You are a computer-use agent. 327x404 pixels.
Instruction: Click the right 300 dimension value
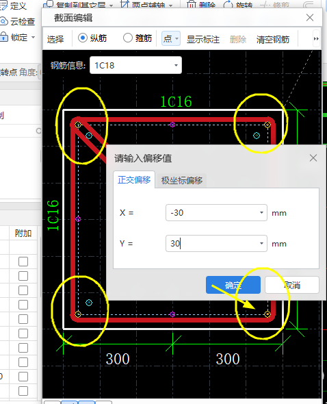228,359
